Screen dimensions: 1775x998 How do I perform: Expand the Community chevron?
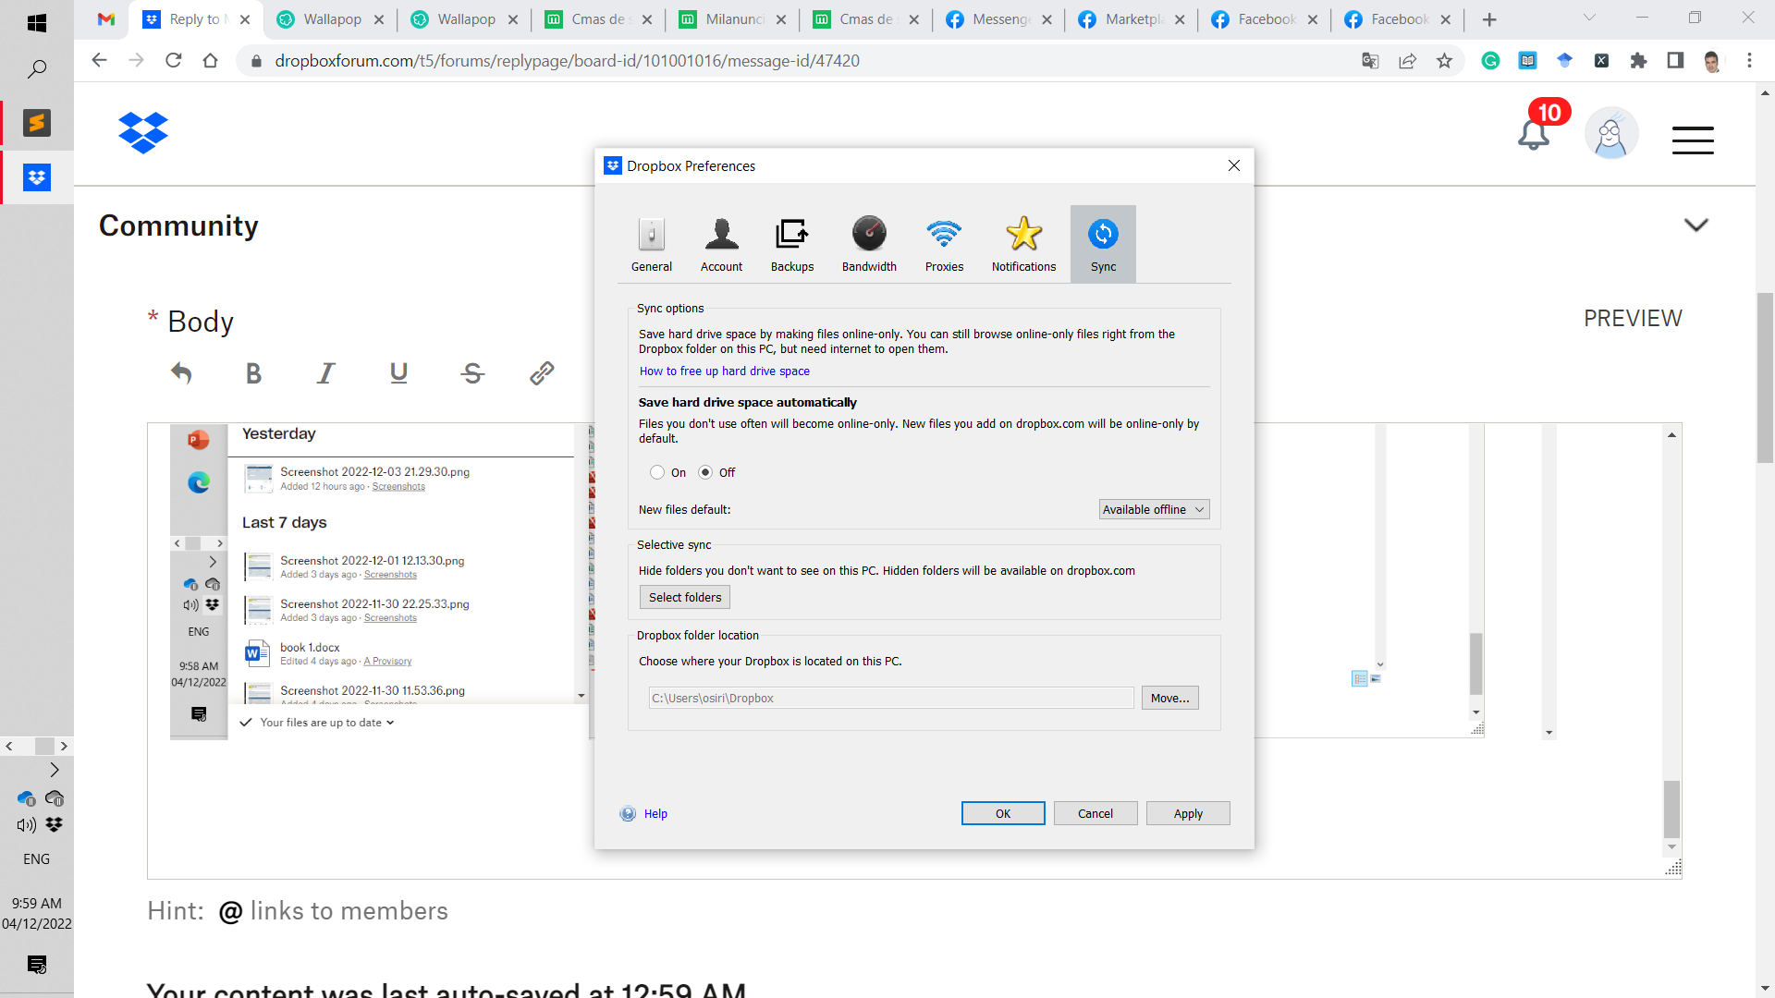(x=1695, y=225)
